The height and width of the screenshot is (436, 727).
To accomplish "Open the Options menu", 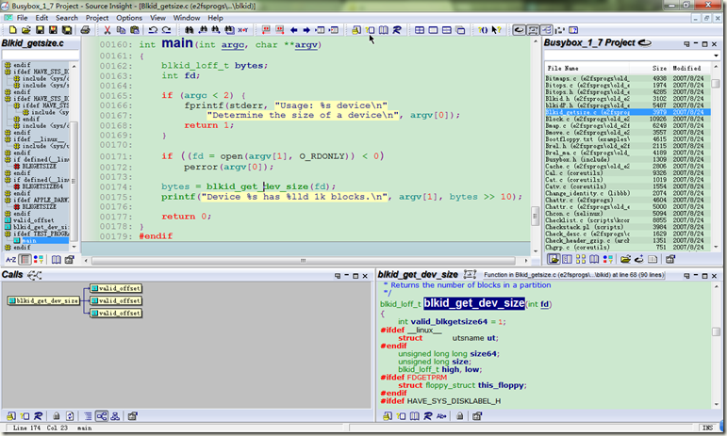I will tap(129, 17).
